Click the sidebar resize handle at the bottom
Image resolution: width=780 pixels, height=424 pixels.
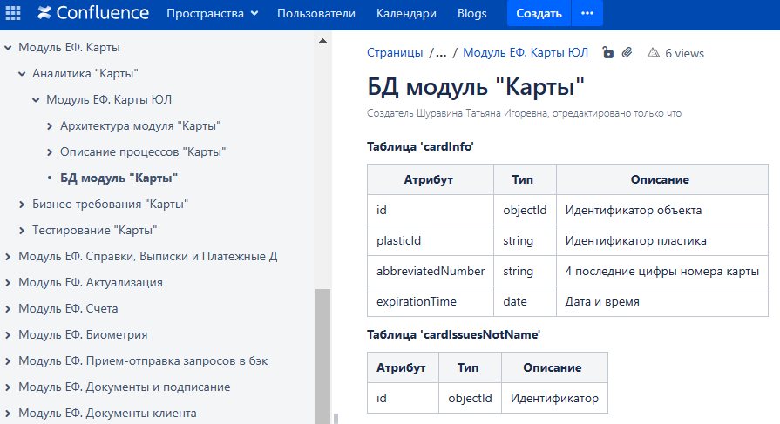[x=334, y=418]
